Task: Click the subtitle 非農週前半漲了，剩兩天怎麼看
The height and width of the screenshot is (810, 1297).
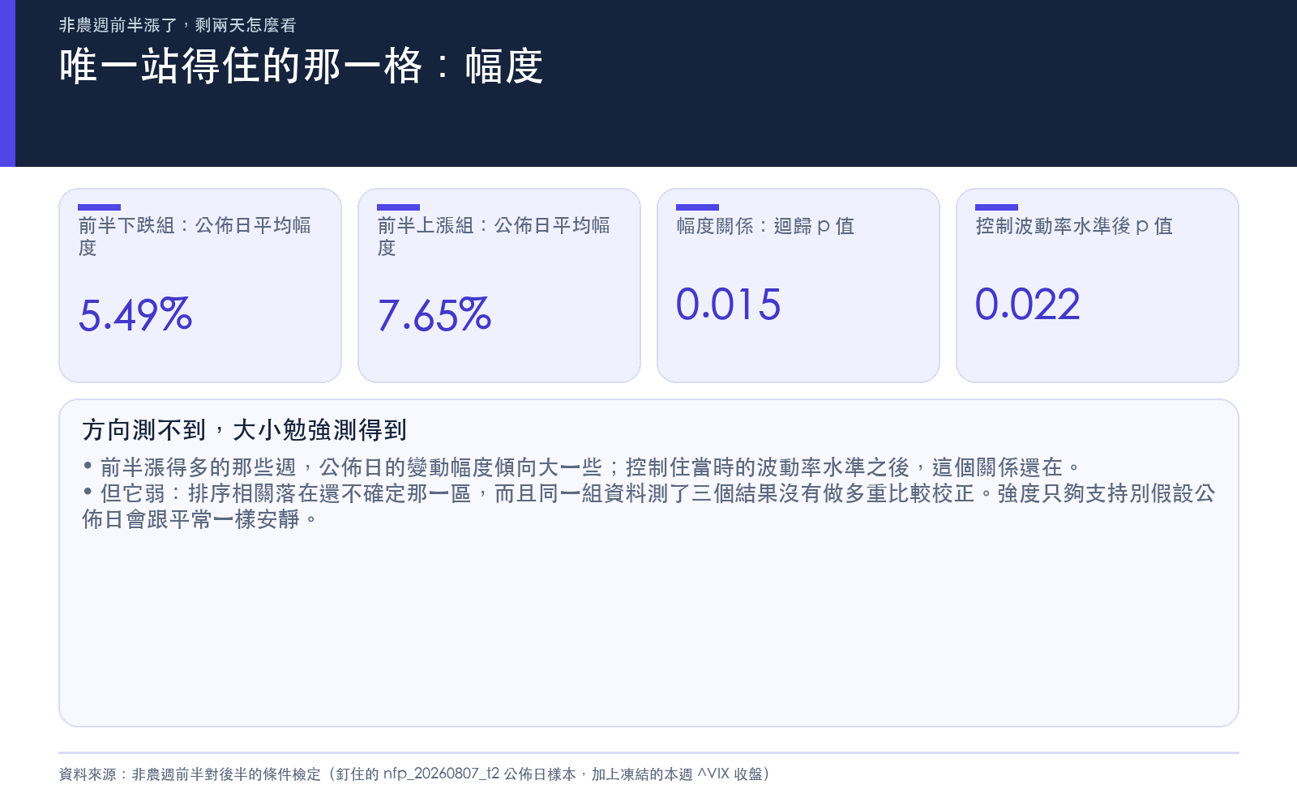Action: point(178,25)
